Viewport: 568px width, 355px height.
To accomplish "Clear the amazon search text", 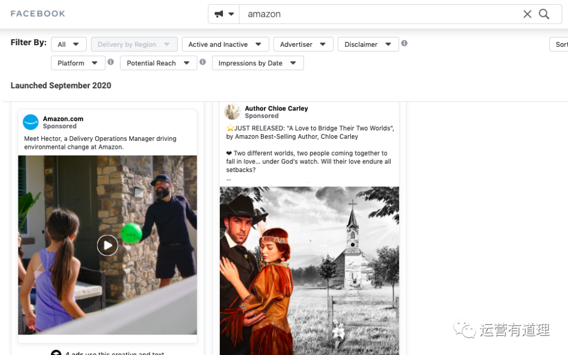I will click(x=527, y=14).
